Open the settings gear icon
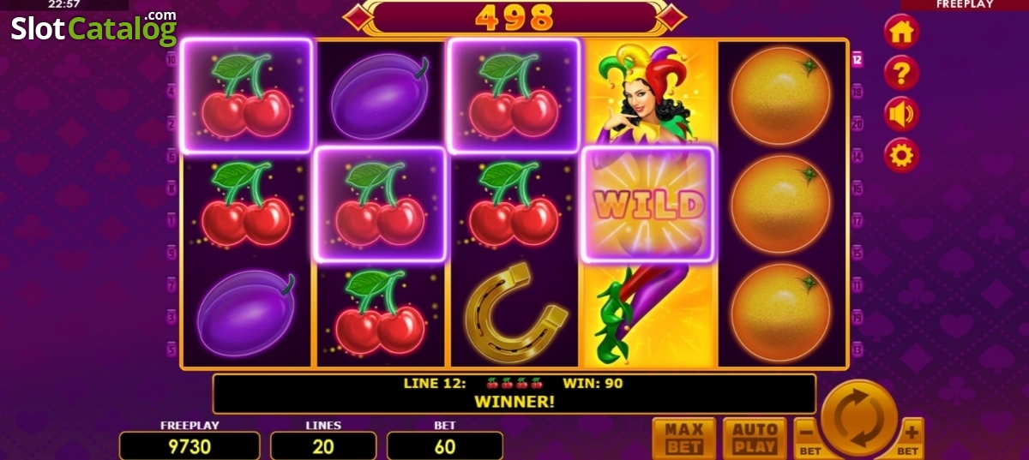 click(901, 156)
